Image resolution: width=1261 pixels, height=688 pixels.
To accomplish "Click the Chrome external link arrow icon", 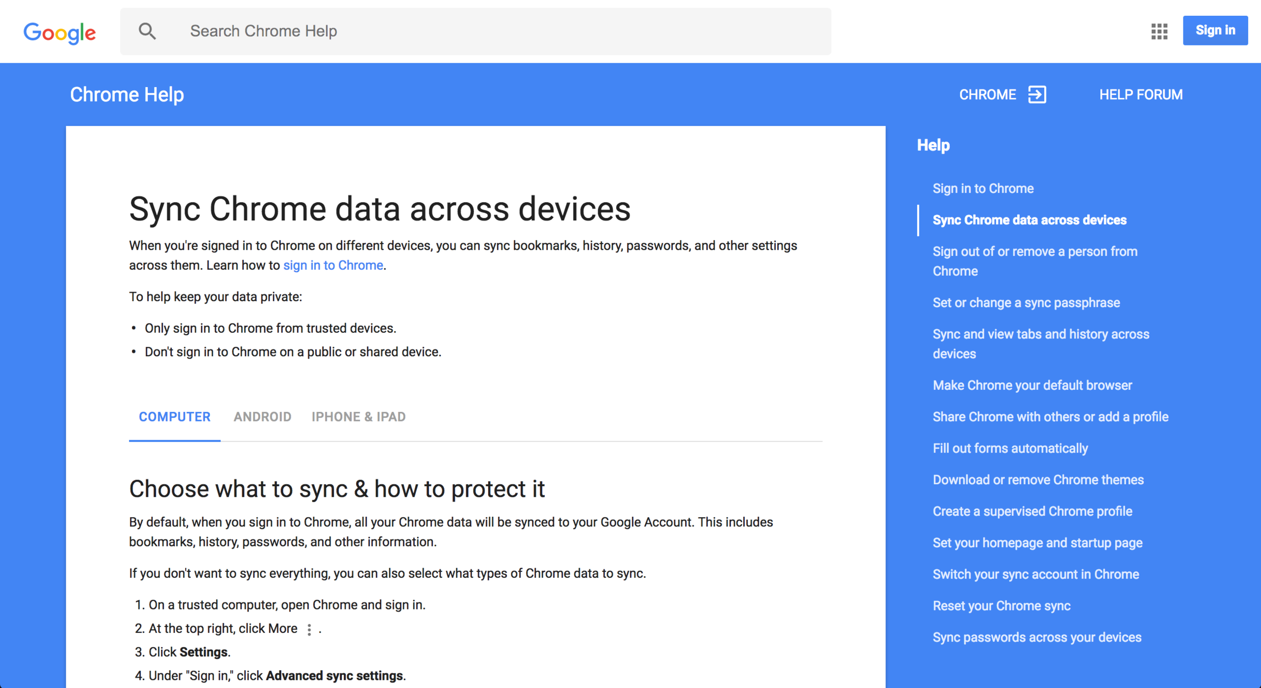I will point(1037,95).
